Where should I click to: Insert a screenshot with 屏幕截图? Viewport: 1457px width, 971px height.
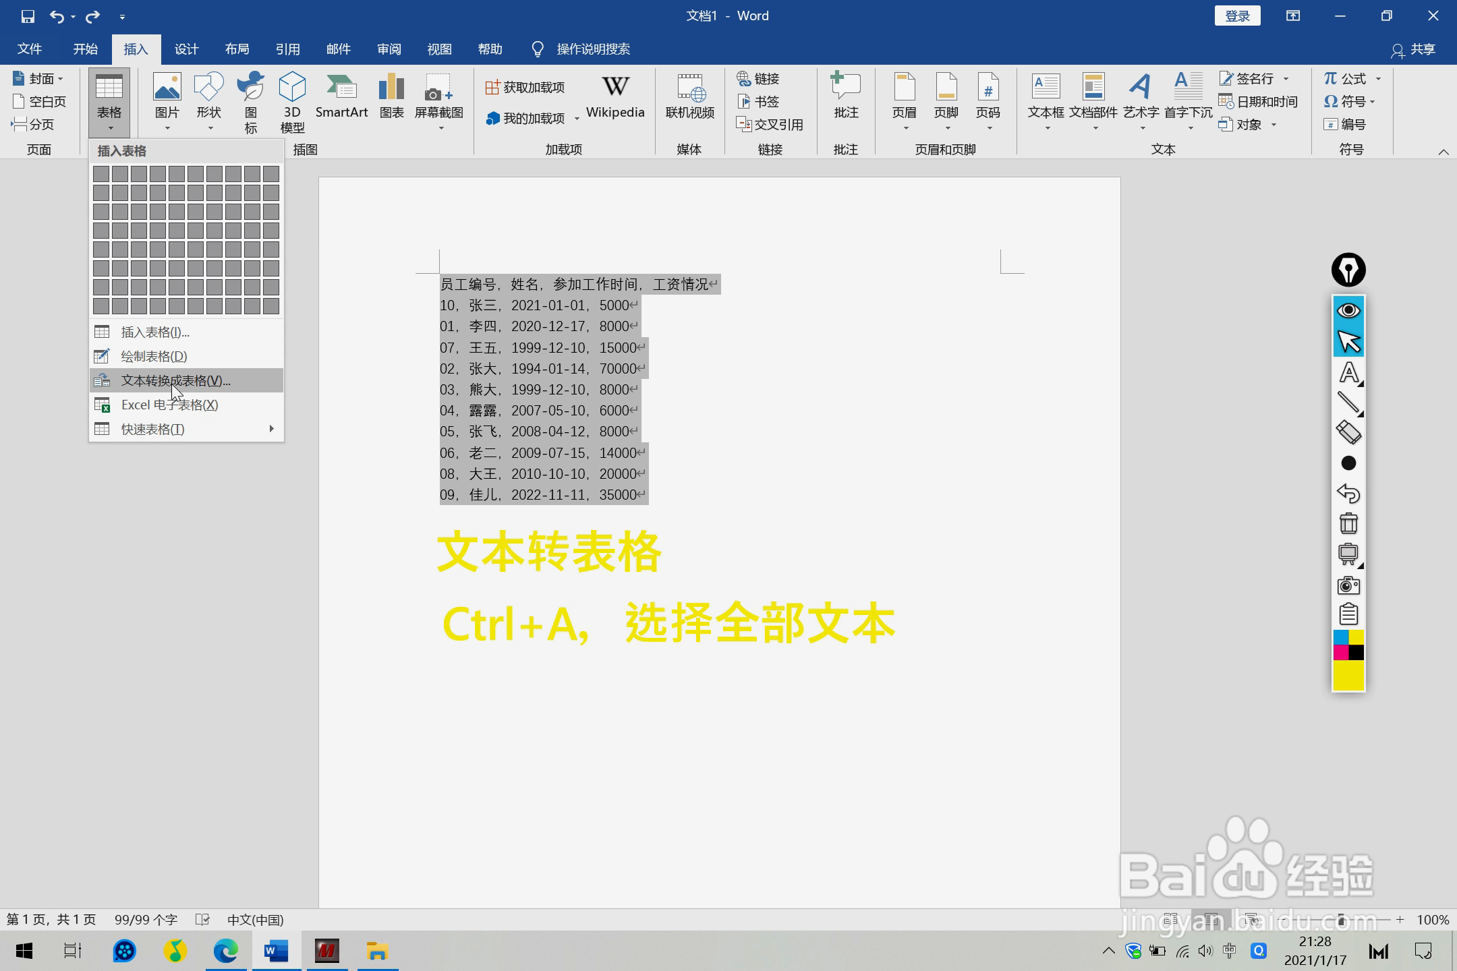437,100
